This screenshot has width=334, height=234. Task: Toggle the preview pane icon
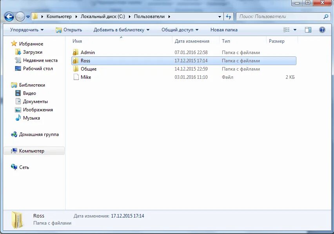[308, 30]
